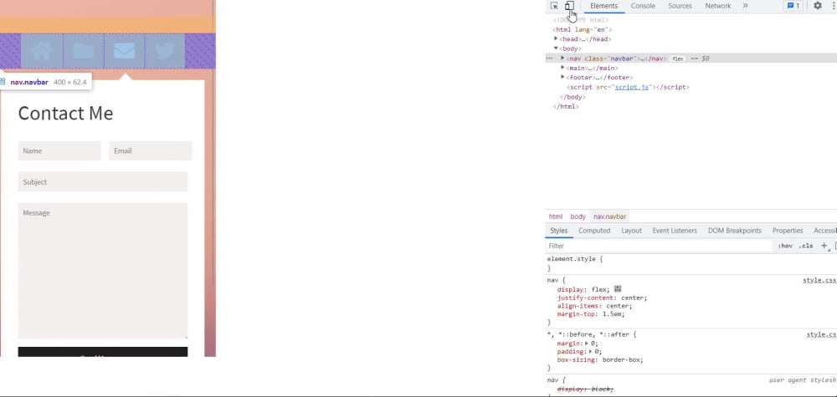Open the flexbox editor icon beside display: flex

tap(618, 289)
